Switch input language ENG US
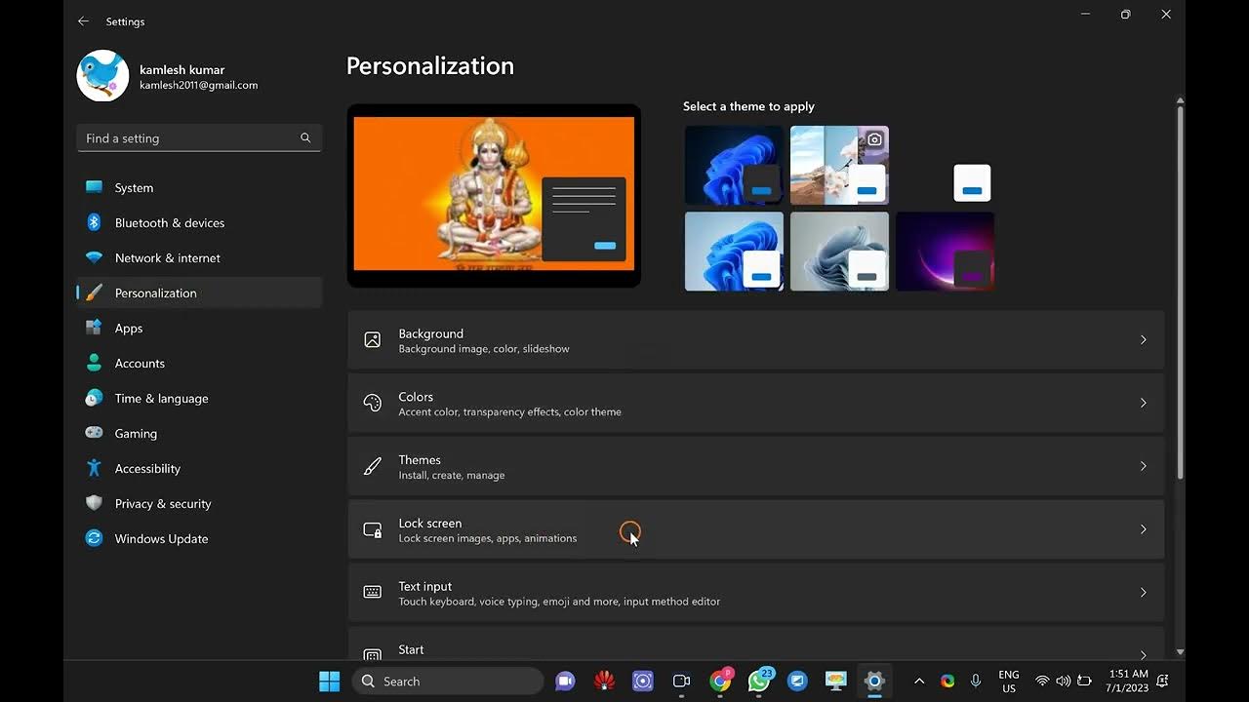The height and width of the screenshot is (702, 1249). pyautogui.click(x=1009, y=682)
